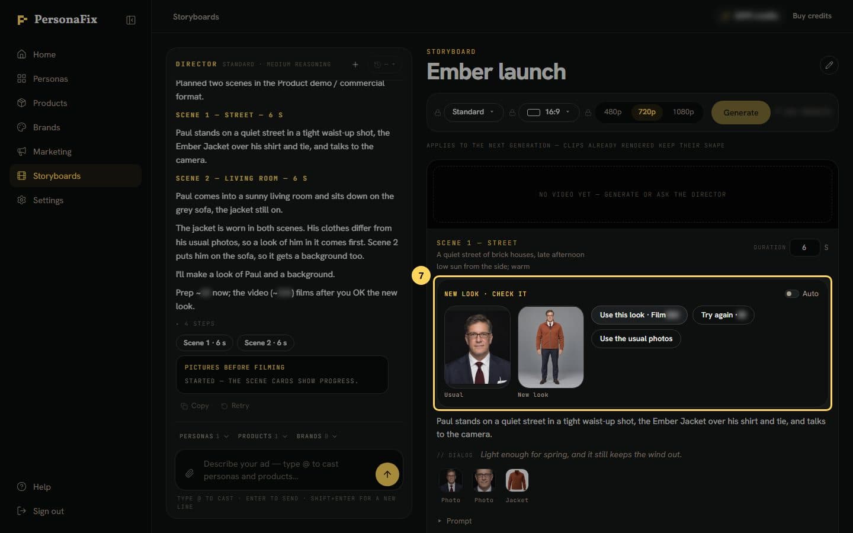Screen dimensions: 853x533
Task: Click Scene 1 · 6 s chip
Action: coord(204,343)
